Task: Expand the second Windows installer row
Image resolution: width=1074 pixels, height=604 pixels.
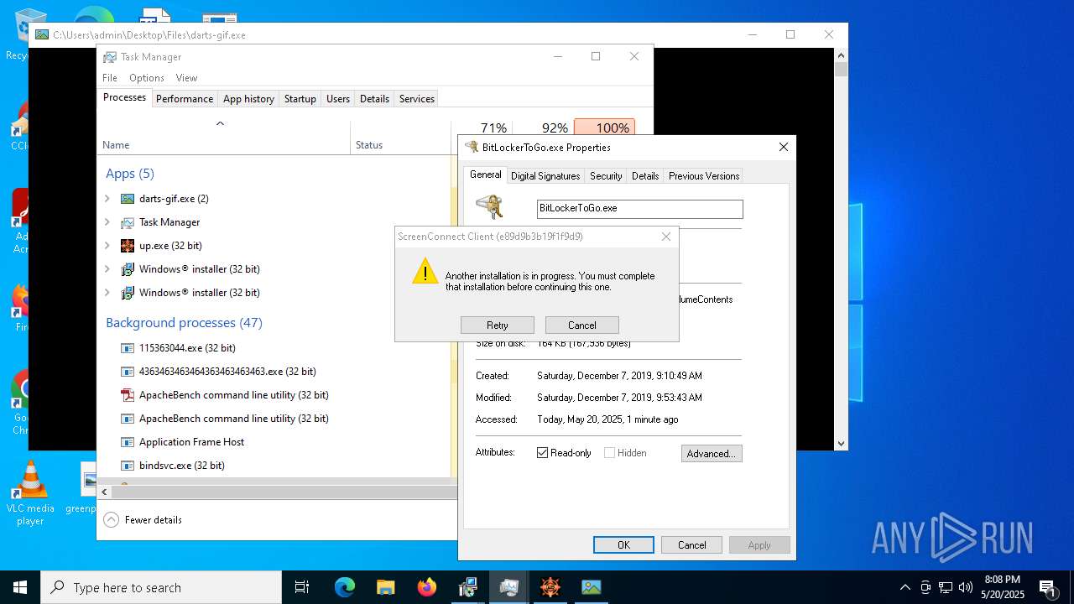Action: [x=107, y=293]
